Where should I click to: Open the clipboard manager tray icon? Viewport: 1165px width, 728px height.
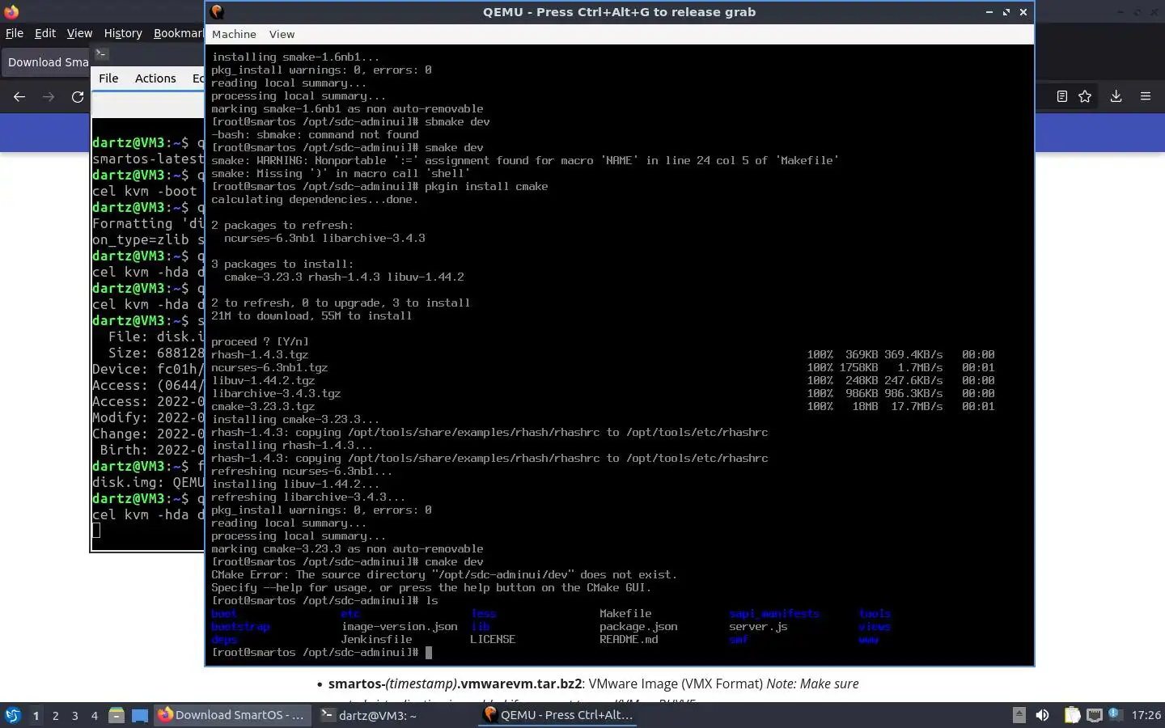click(x=1072, y=715)
